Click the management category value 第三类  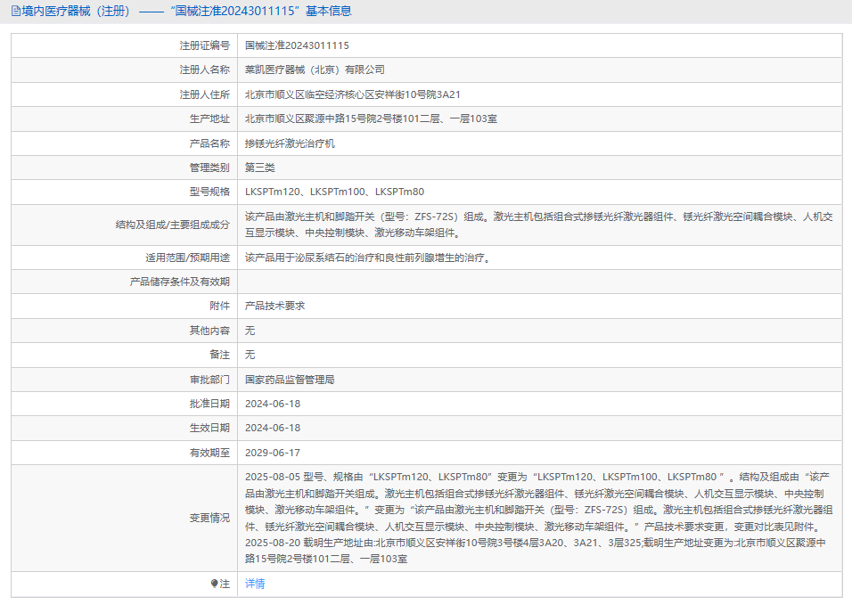click(260, 168)
